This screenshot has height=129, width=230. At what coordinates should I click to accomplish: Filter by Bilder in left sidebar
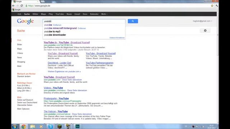(19, 44)
